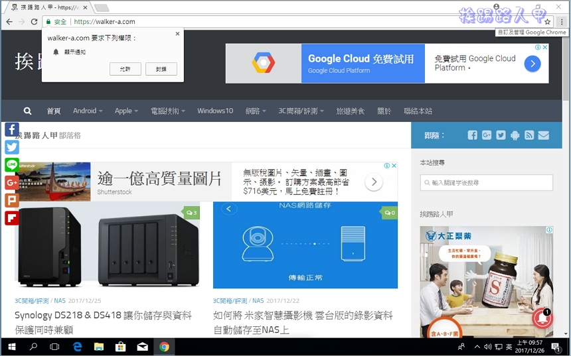Follow on Twitter icon in 跟隨 bar

click(x=501, y=135)
